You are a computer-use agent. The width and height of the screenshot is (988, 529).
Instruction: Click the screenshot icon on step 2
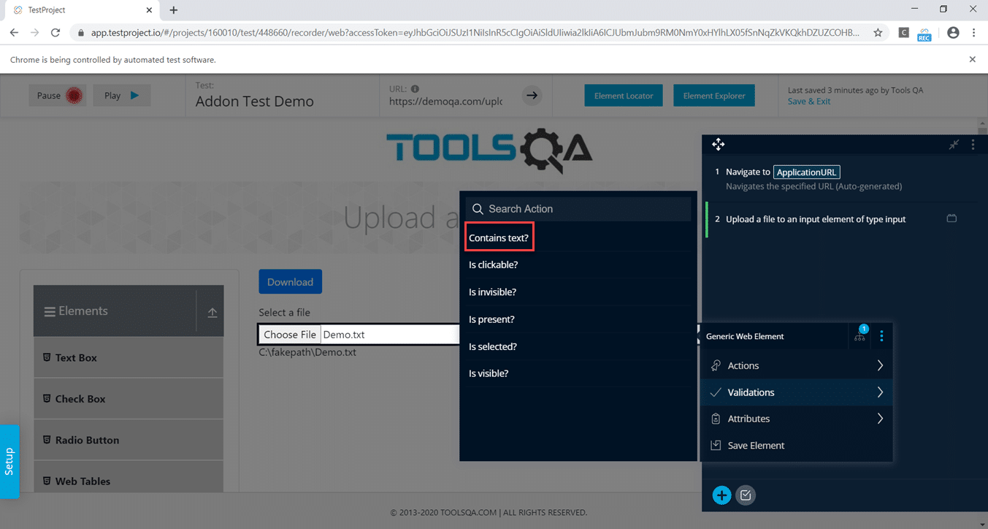coord(951,218)
